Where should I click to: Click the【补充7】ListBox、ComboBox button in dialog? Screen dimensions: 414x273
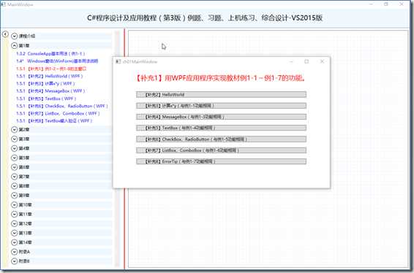click(x=221, y=150)
